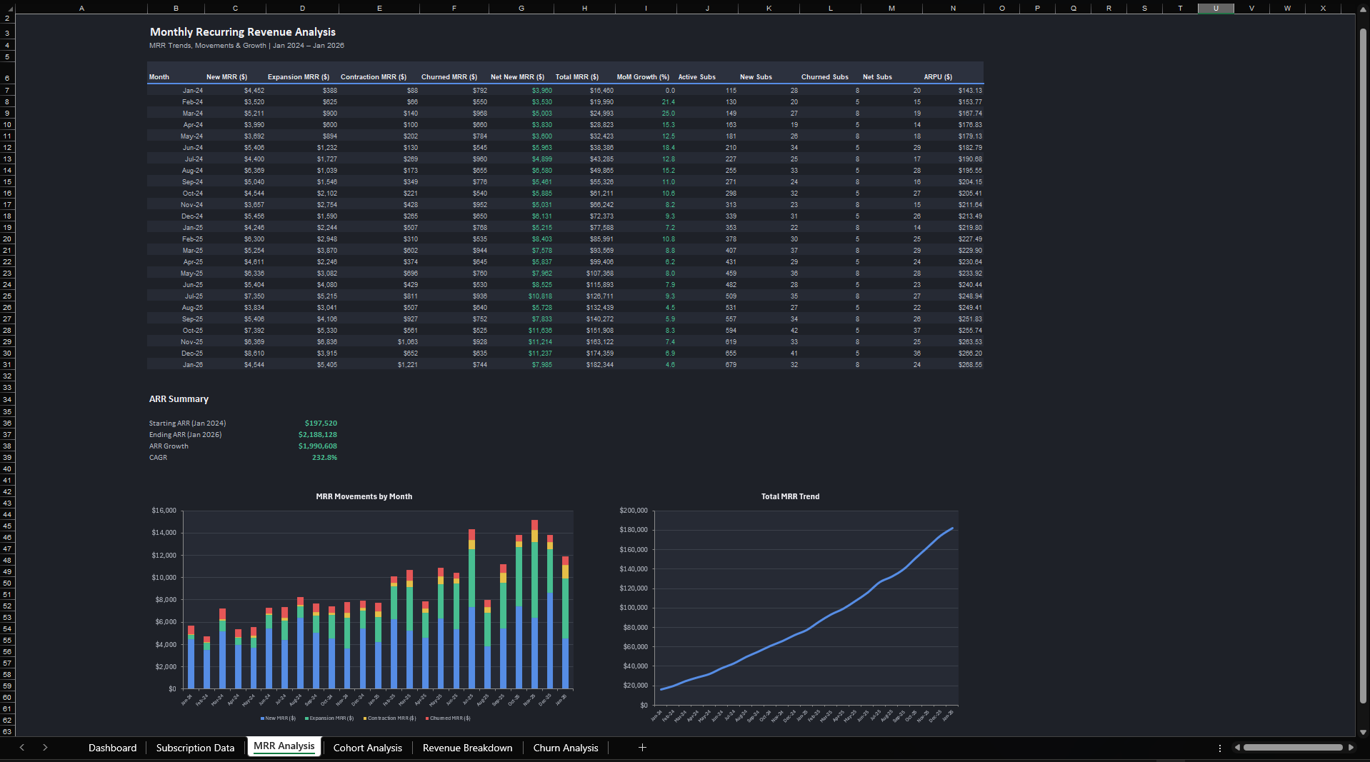Select the MoM Growth (%) header cell
Image resolution: width=1370 pixels, height=762 pixels.
click(x=643, y=77)
